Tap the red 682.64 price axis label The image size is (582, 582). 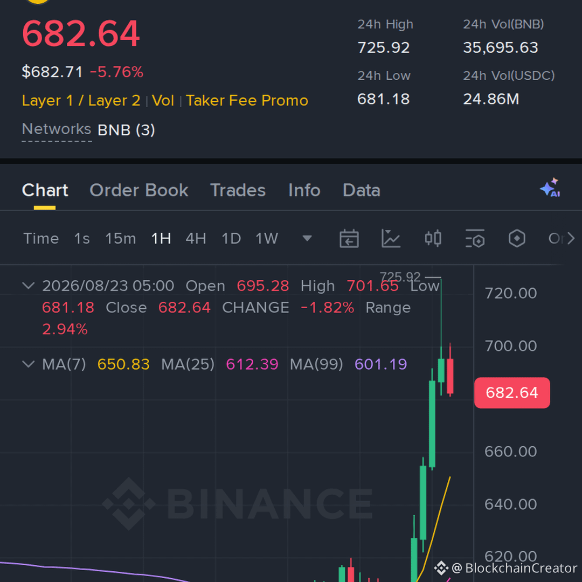click(512, 393)
